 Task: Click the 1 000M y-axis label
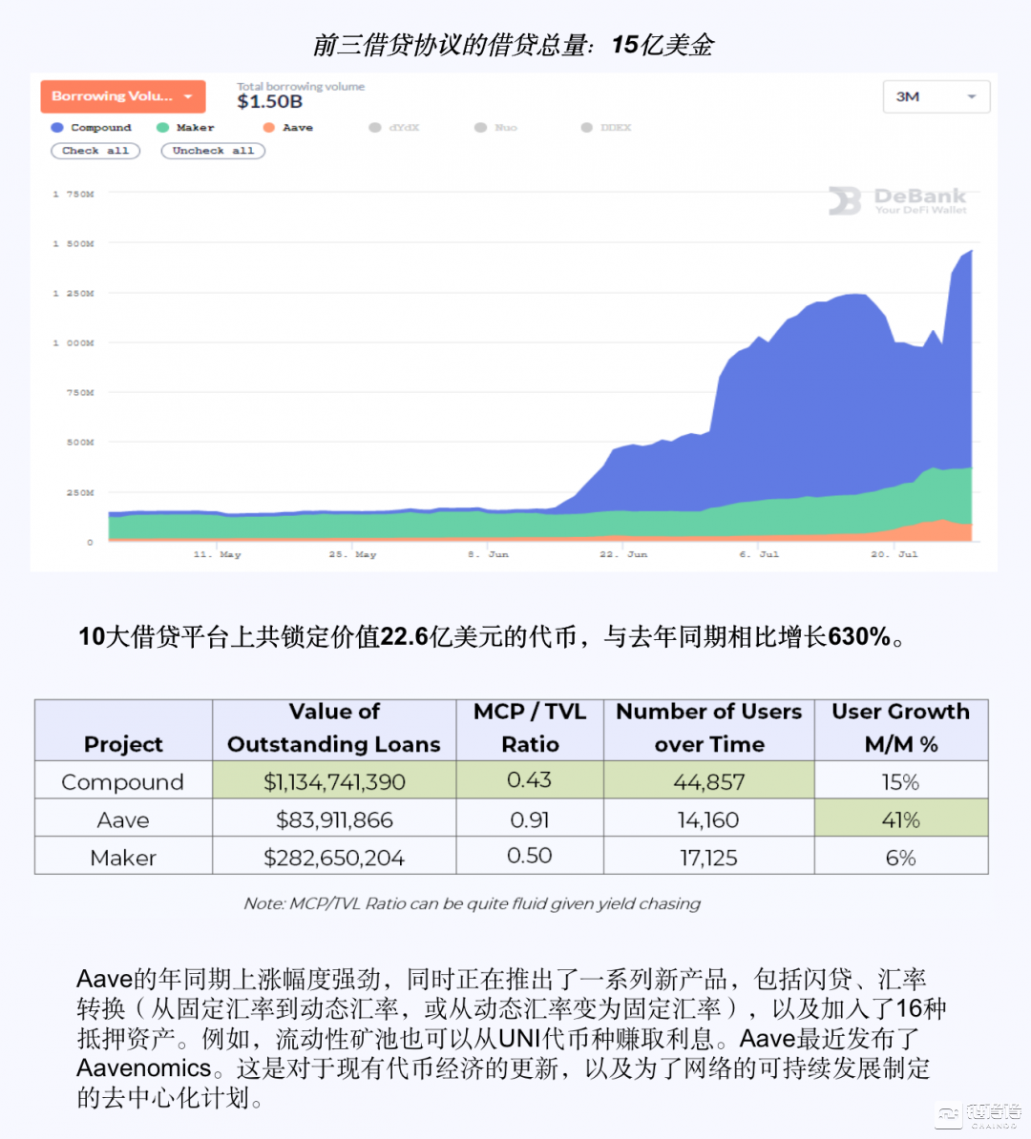point(74,342)
